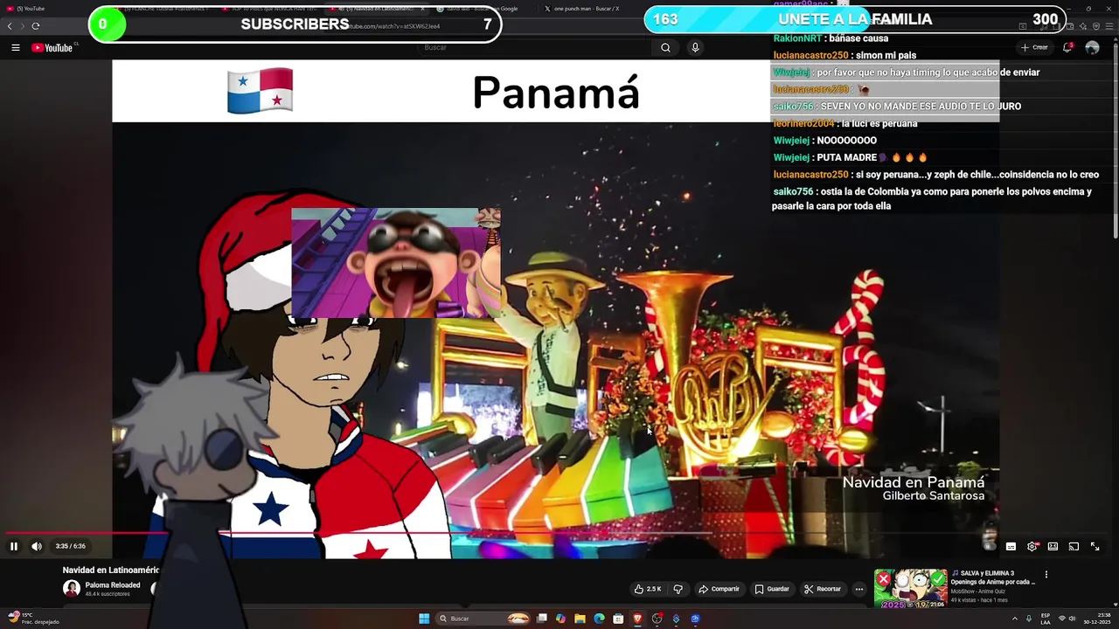
Task: Pause the YouTube video
Action: 14,546
